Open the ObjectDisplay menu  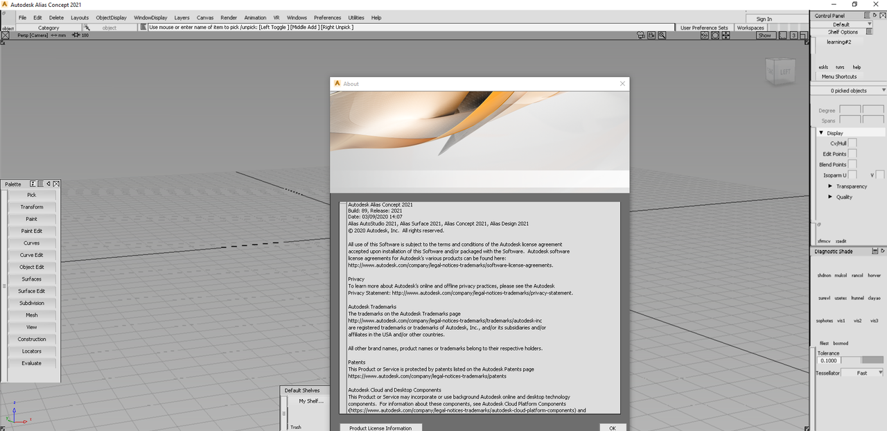111,17
